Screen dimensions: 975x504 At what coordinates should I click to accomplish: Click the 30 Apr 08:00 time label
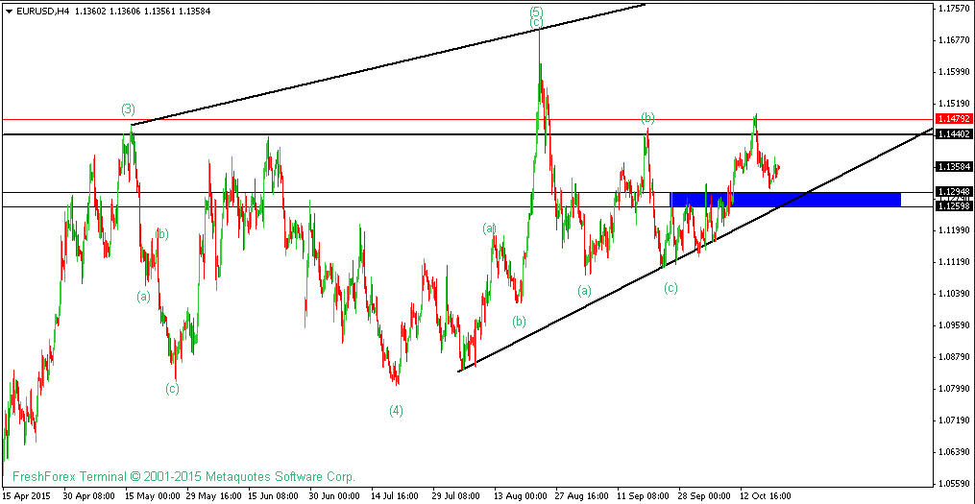point(90,496)
